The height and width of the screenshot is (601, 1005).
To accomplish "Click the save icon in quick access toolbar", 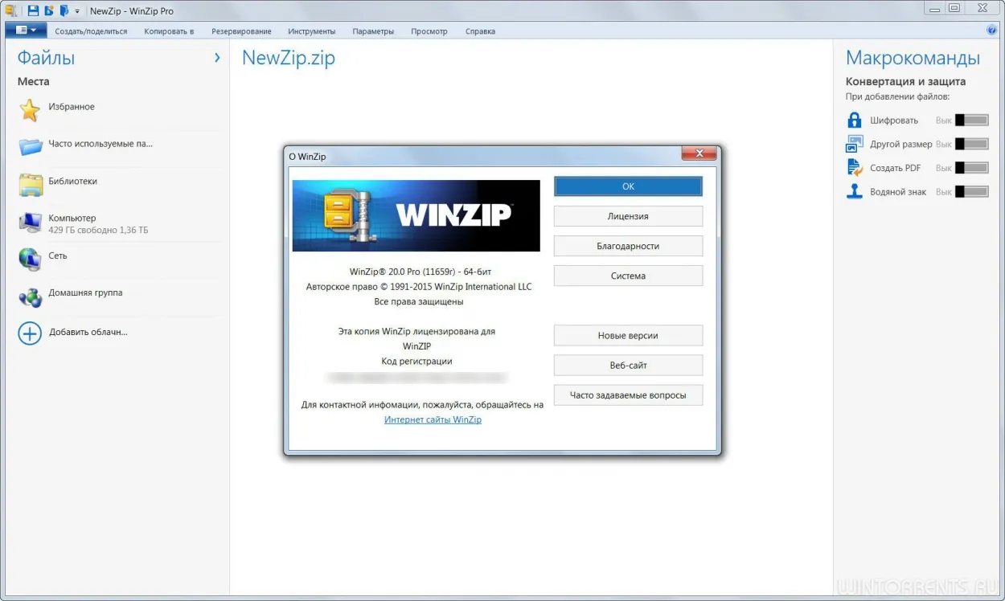I will point(33,10).
